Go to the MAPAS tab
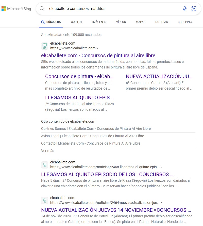The height and width of the screenshot is (226, 203). [141, 22]
